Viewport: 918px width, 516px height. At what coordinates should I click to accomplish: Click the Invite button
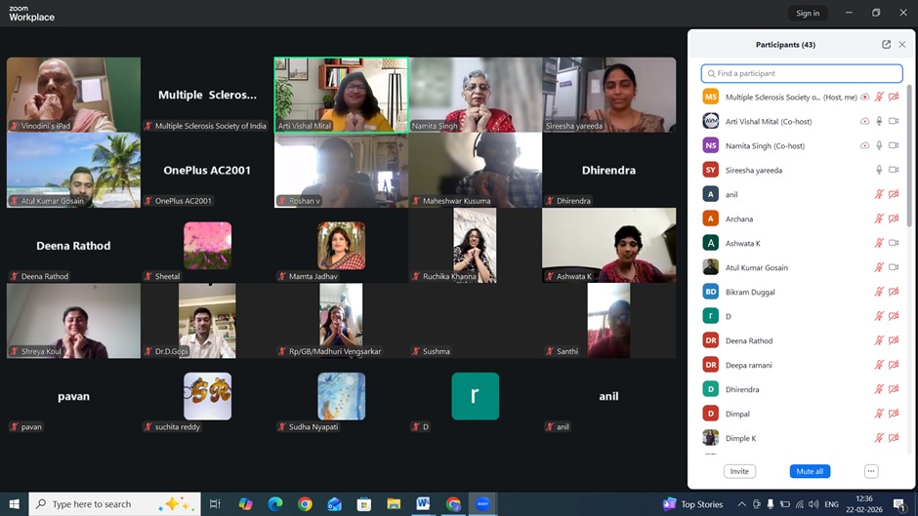pos(739,471)
